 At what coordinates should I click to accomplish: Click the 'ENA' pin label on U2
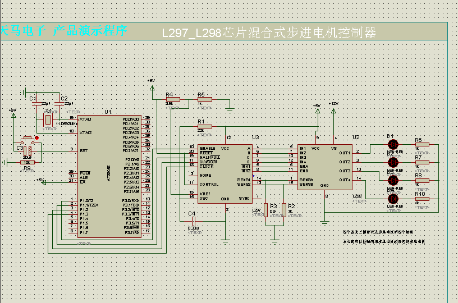tap(304, 167)
